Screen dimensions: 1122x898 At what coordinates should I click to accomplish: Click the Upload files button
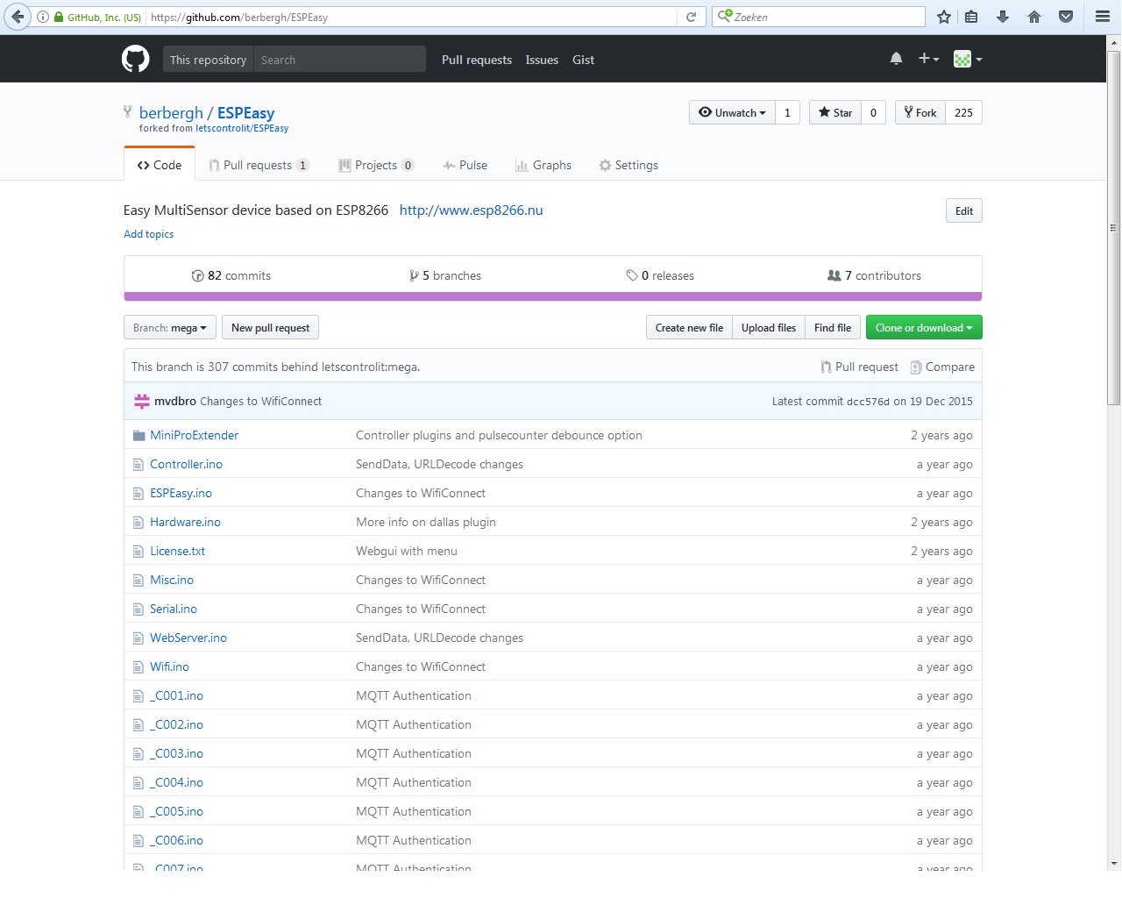(769, 328)
